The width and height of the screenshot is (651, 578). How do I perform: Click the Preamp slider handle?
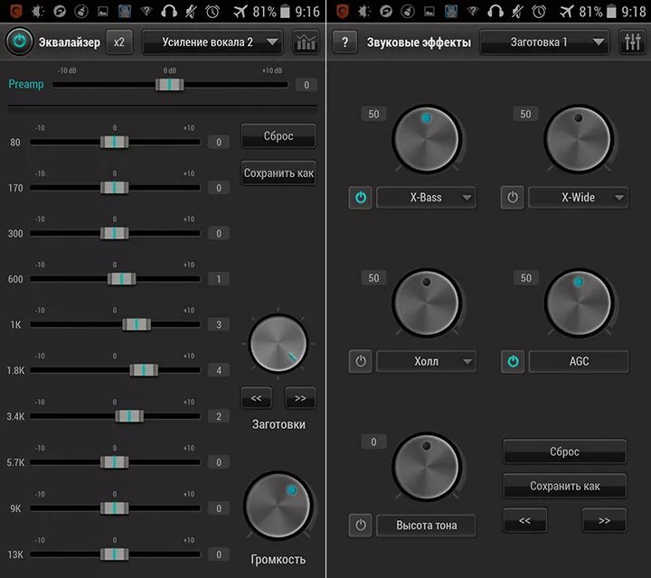point(169,85)
